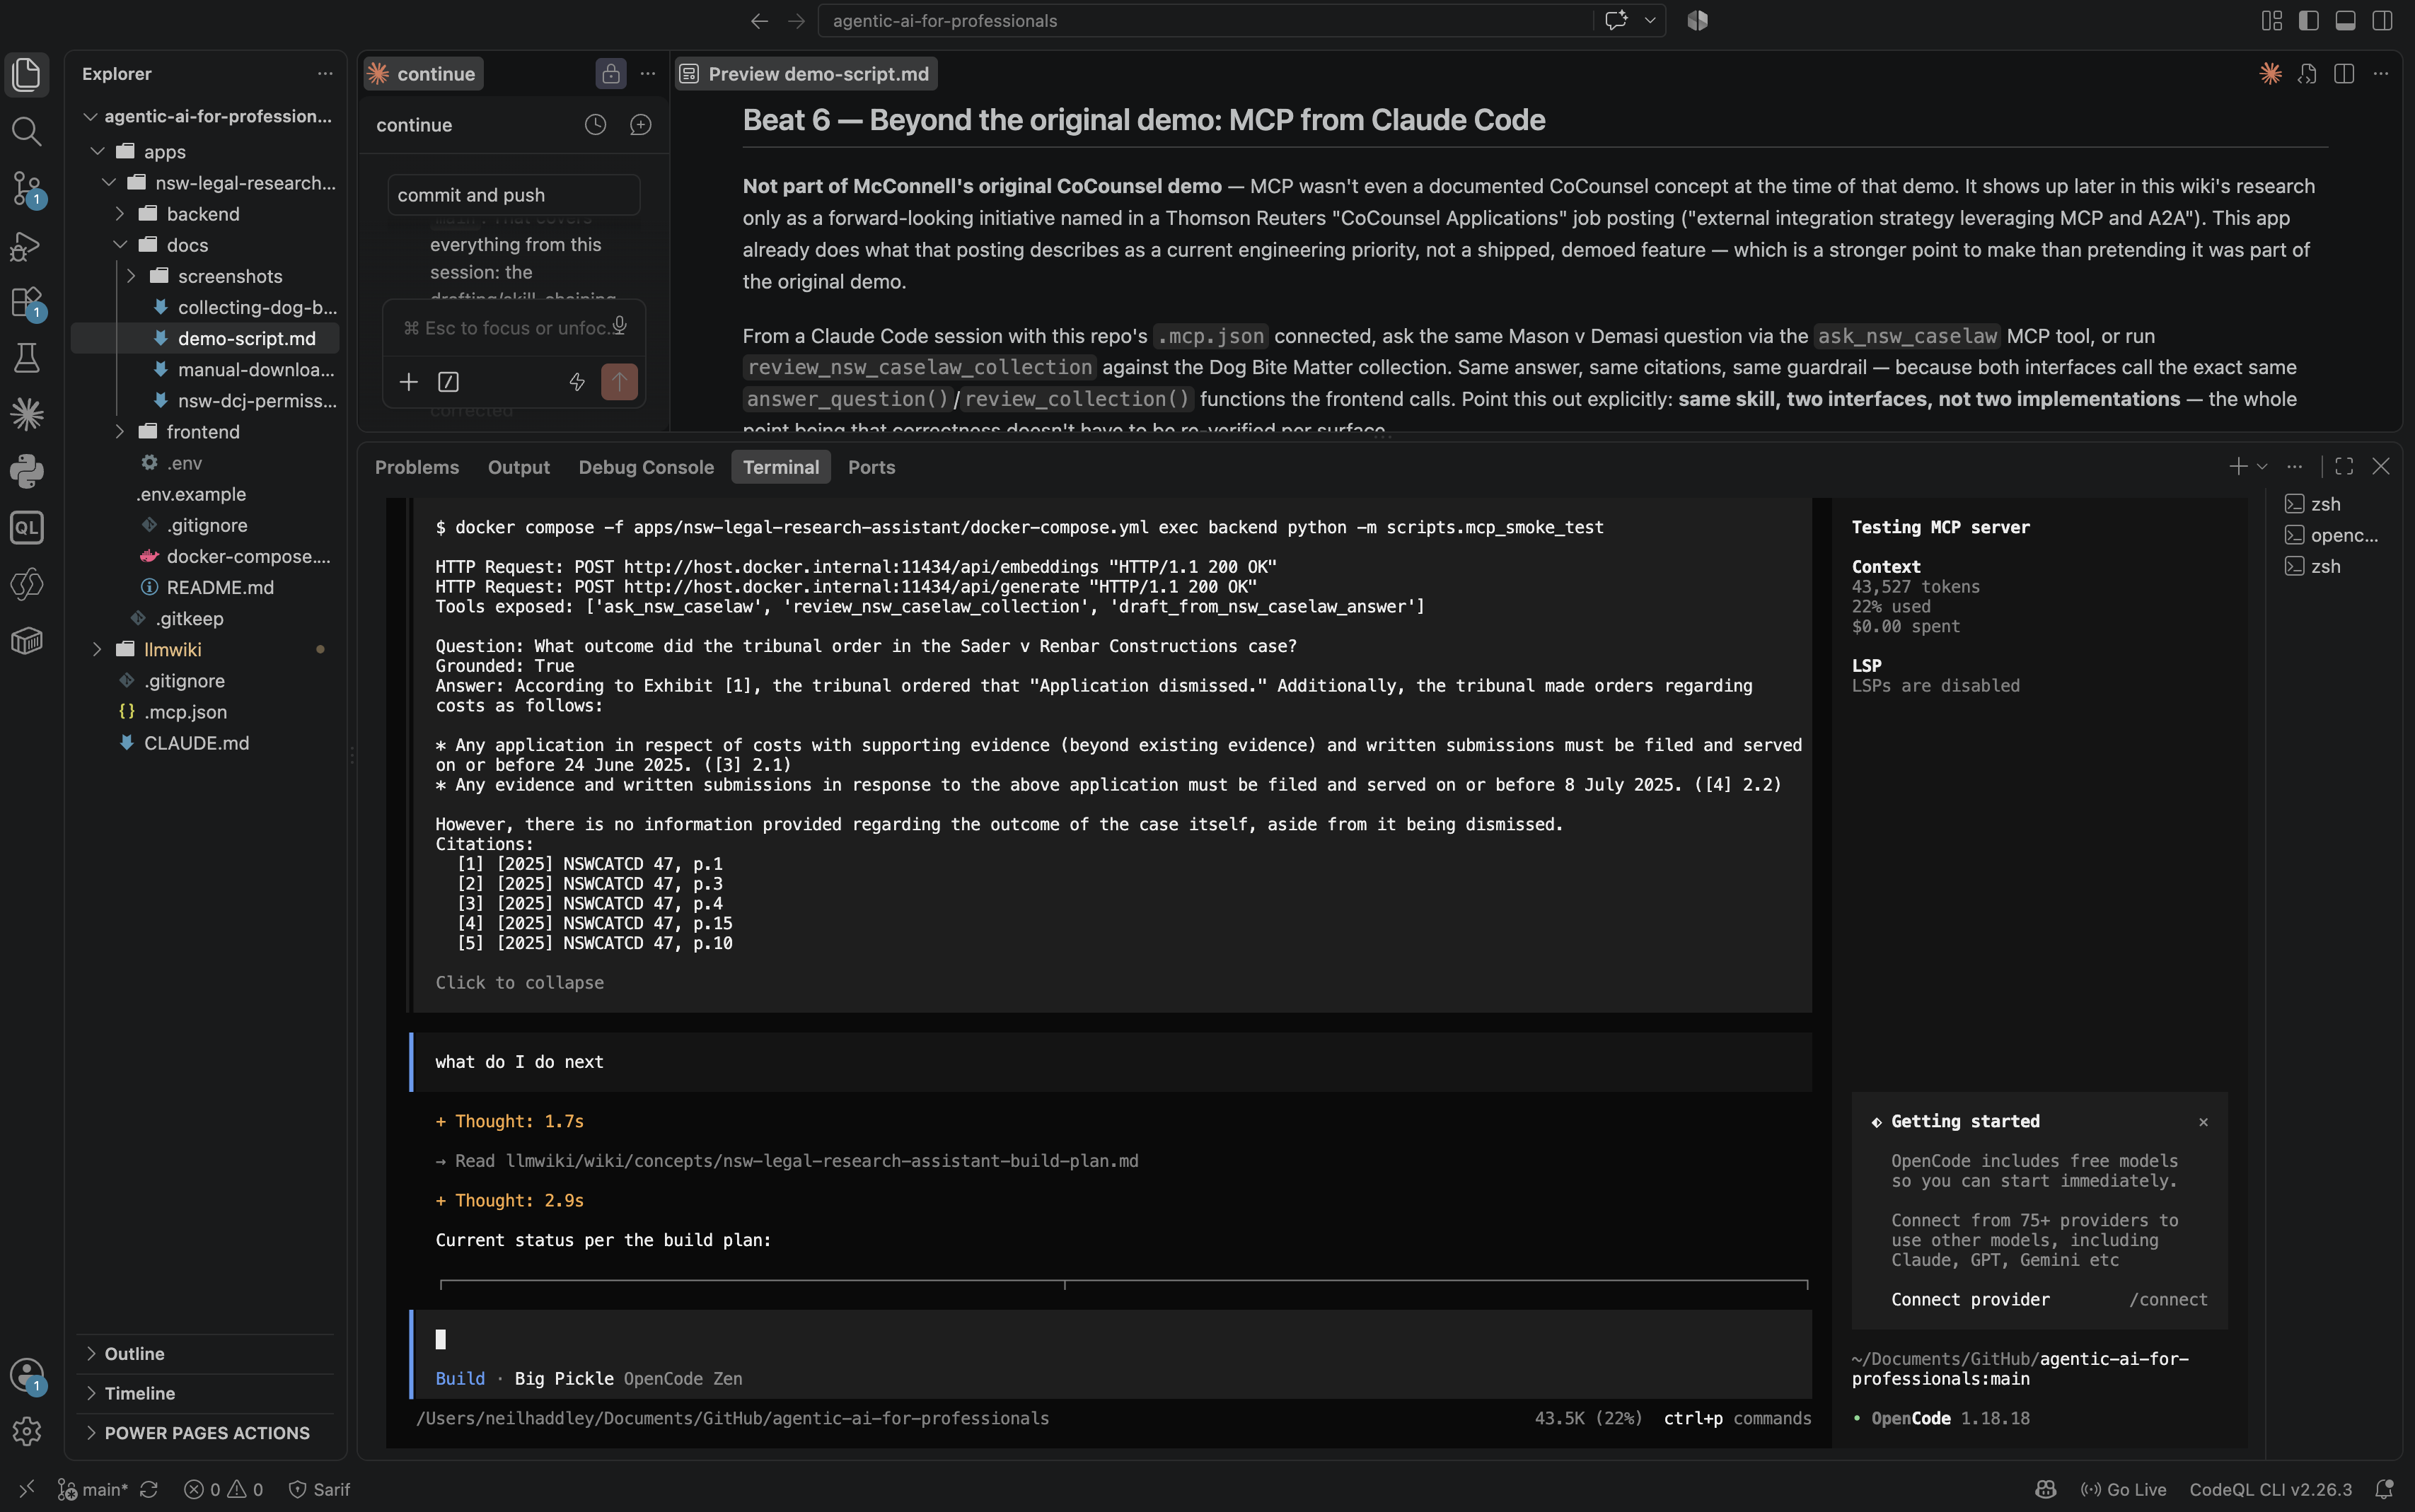Focus the chat message input field
2415x1512 pixels.
(x=505, y=328)
